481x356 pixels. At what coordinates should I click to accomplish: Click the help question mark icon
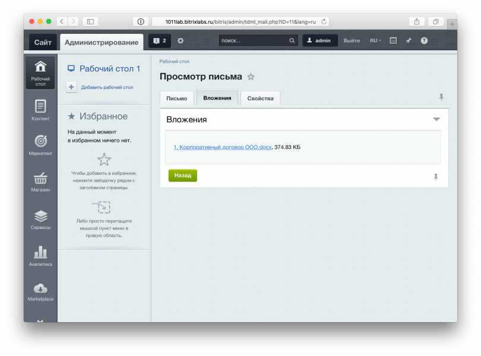424,40
